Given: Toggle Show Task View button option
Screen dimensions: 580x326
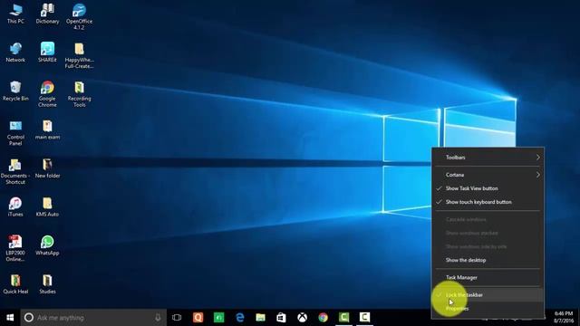Looking at the screenshot, I should pyautogui.click(x=488, y=188).
